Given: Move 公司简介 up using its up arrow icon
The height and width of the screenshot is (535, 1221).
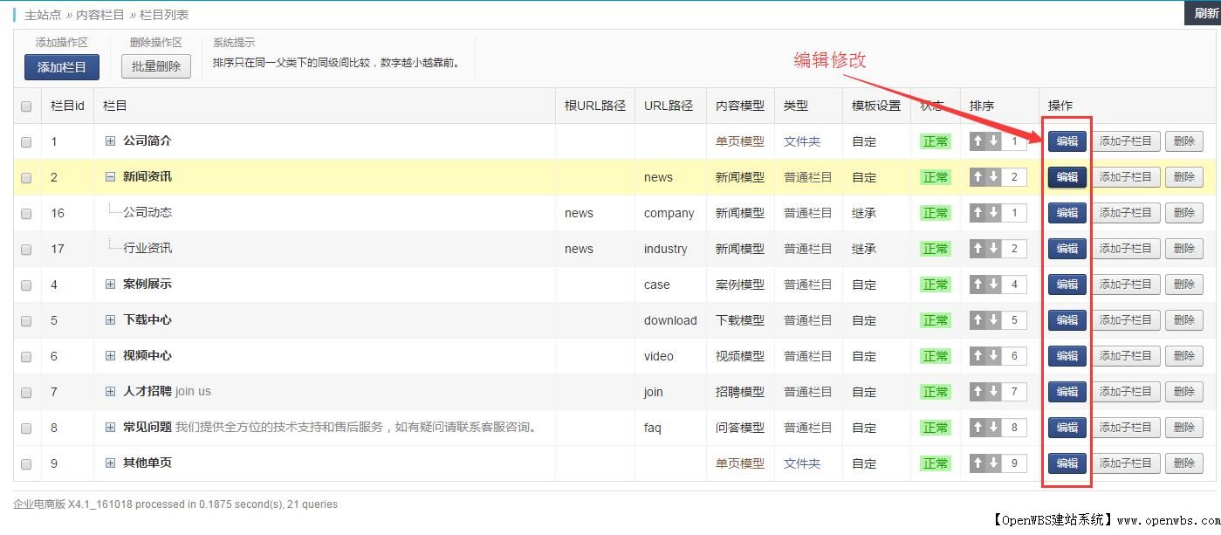Looking at the screenshot, I should click(x=977, y=141).
